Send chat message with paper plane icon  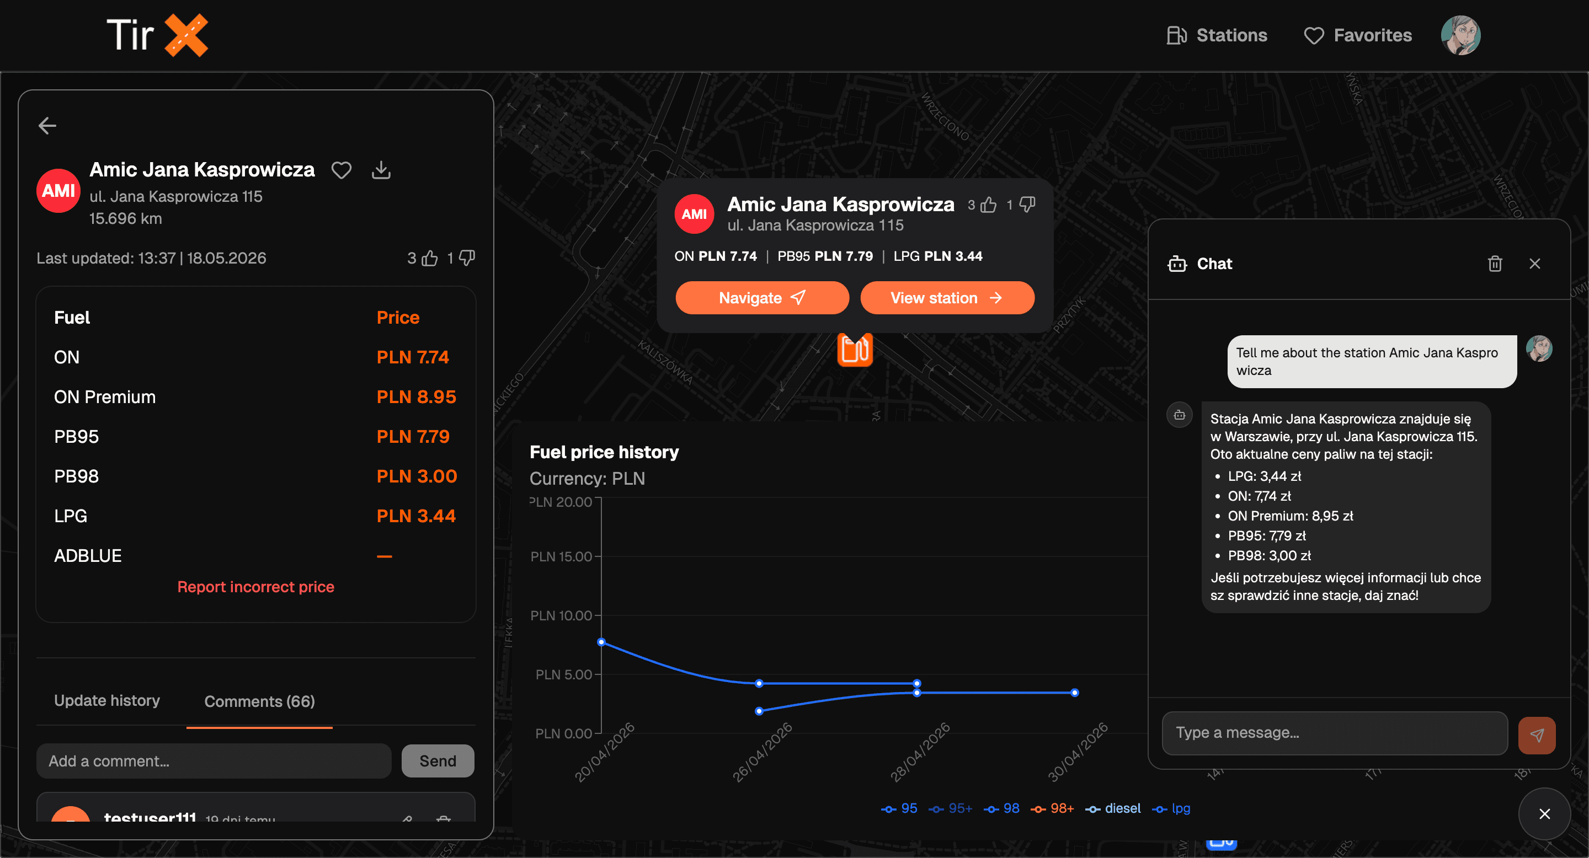point(1537,734)
